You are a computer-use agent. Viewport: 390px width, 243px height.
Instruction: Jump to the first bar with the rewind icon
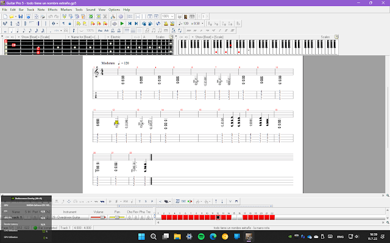click(130, 24)
